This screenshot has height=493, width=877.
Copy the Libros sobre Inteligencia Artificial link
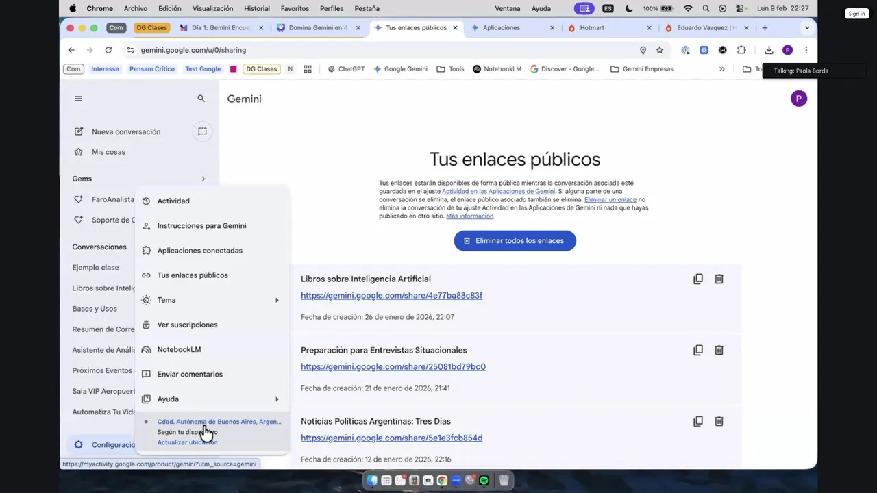697,279
